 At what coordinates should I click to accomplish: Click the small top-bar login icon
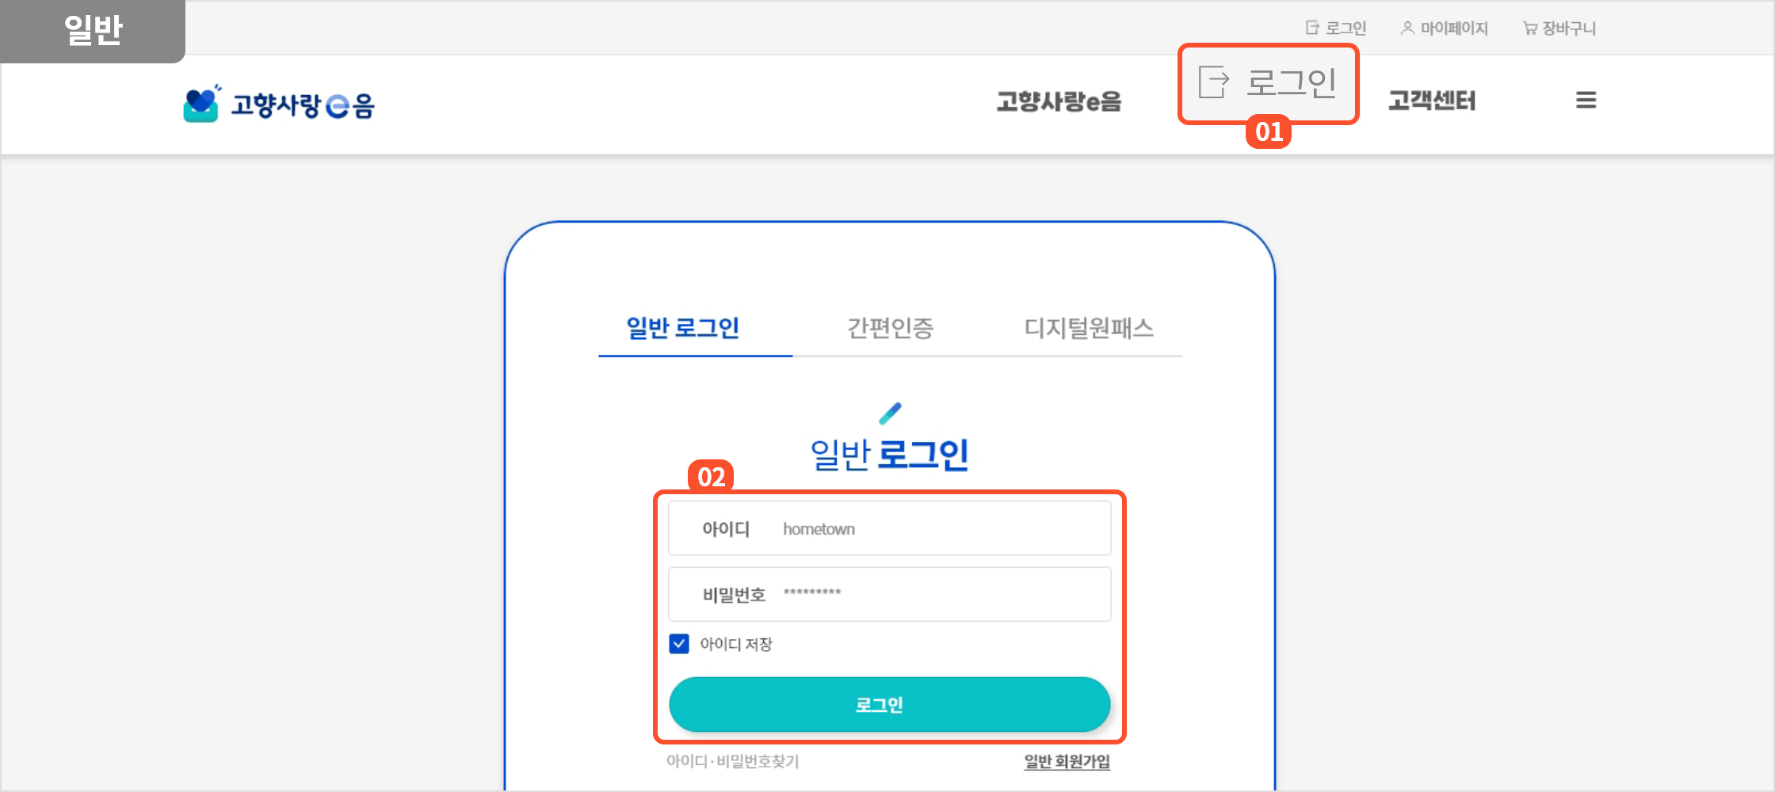pos(1312,29)
